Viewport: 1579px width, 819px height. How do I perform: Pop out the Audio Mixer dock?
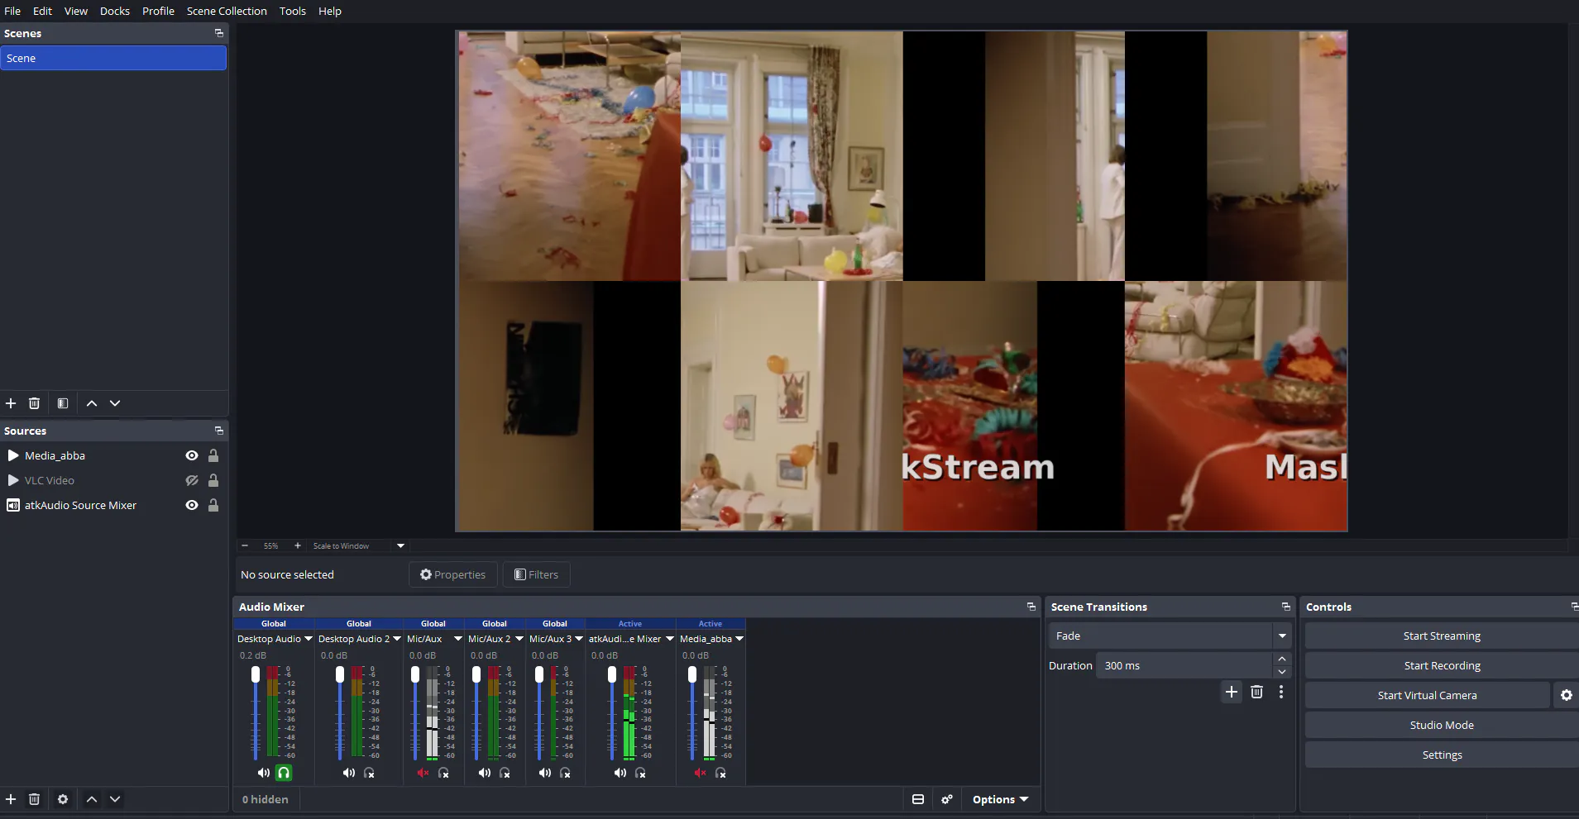1031,607
